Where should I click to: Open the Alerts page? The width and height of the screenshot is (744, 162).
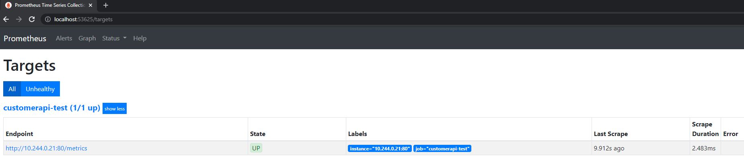coord(64,38)
